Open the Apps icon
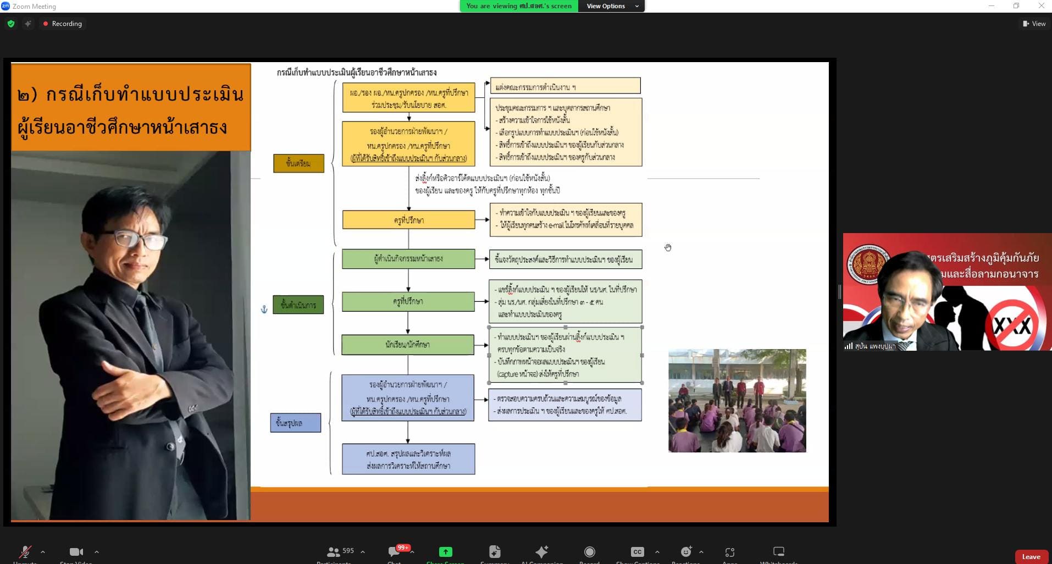Viewport: 1052px width, 564px height. (x=729, y=552)
